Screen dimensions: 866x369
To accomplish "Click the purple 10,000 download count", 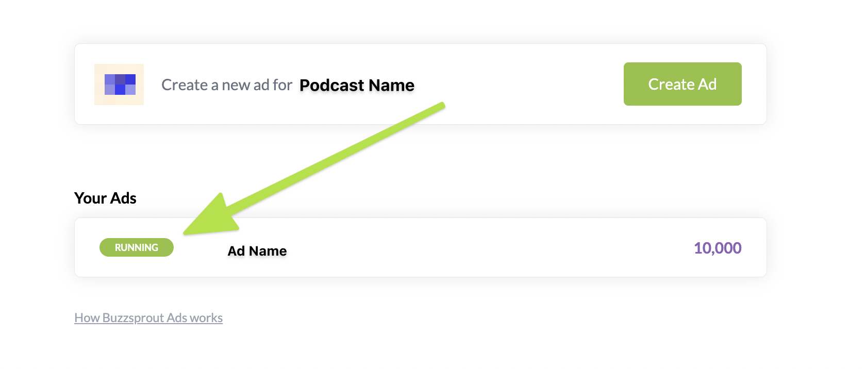I will click(717, 248).
